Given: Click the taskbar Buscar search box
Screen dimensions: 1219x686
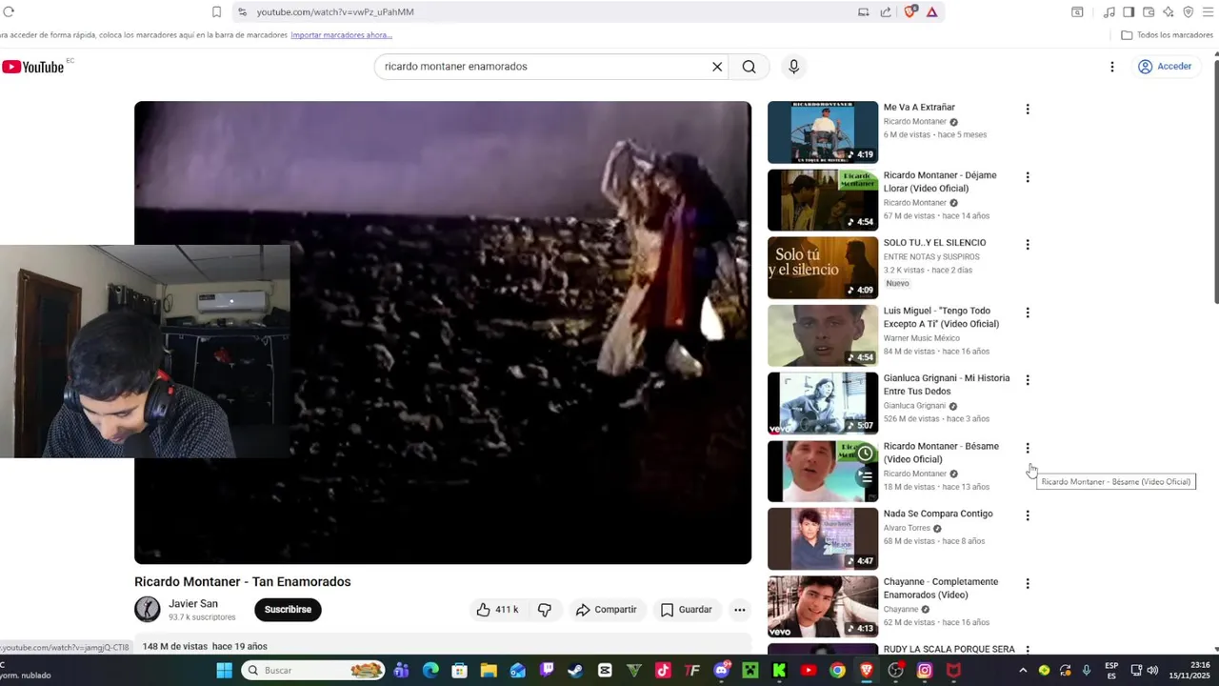Looking at the screenshot, I should (x=313, y=671).
